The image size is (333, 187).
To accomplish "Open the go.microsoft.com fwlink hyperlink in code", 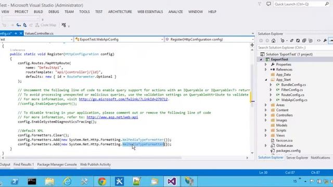I will (123, 99).
